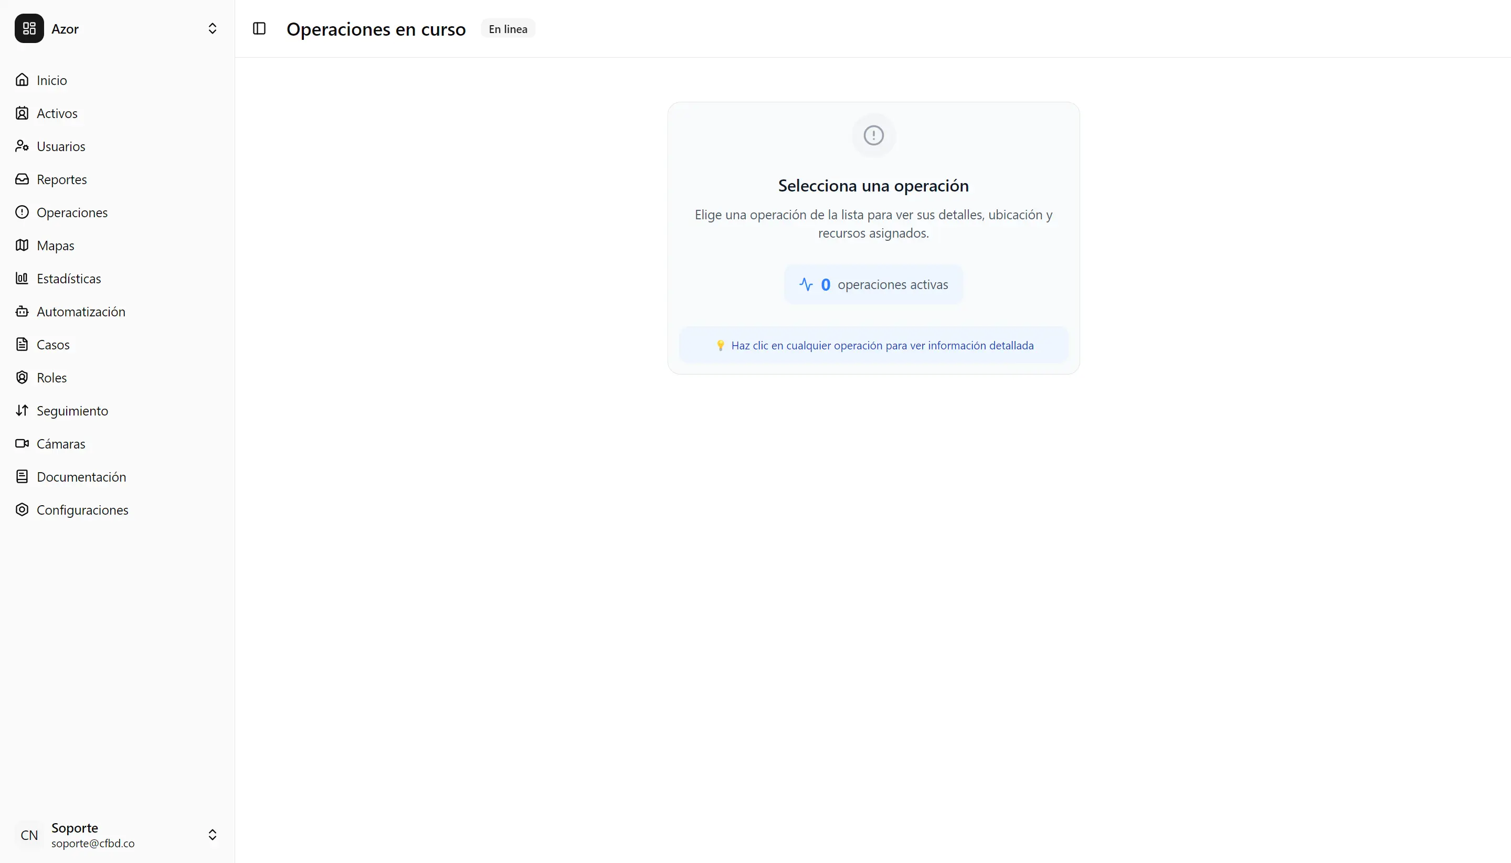
Task: Click the CN avatar circle
Action: pyautogui.click(x=28, y=835)
